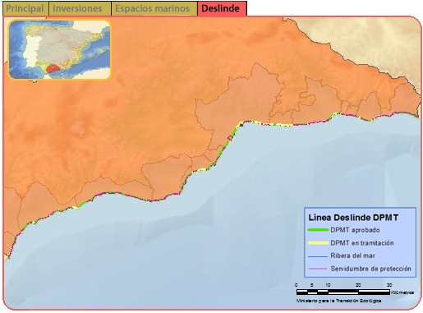The image size is (423, 313).
Task: Click the Ministerio para la Transición Ecológica credit
Action: pyautogui.click(x=338, y=301)
